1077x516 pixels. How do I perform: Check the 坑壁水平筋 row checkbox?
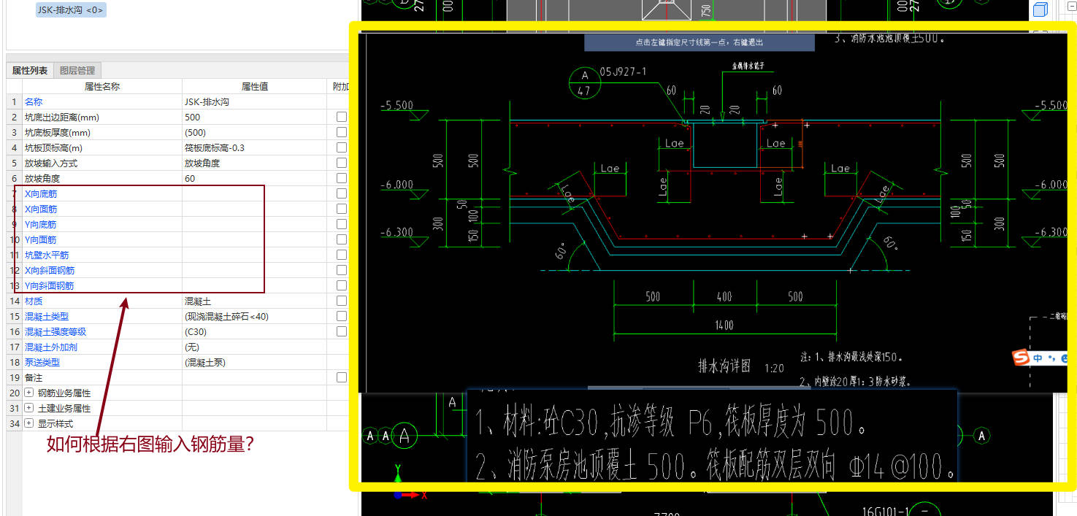point(341,255)
